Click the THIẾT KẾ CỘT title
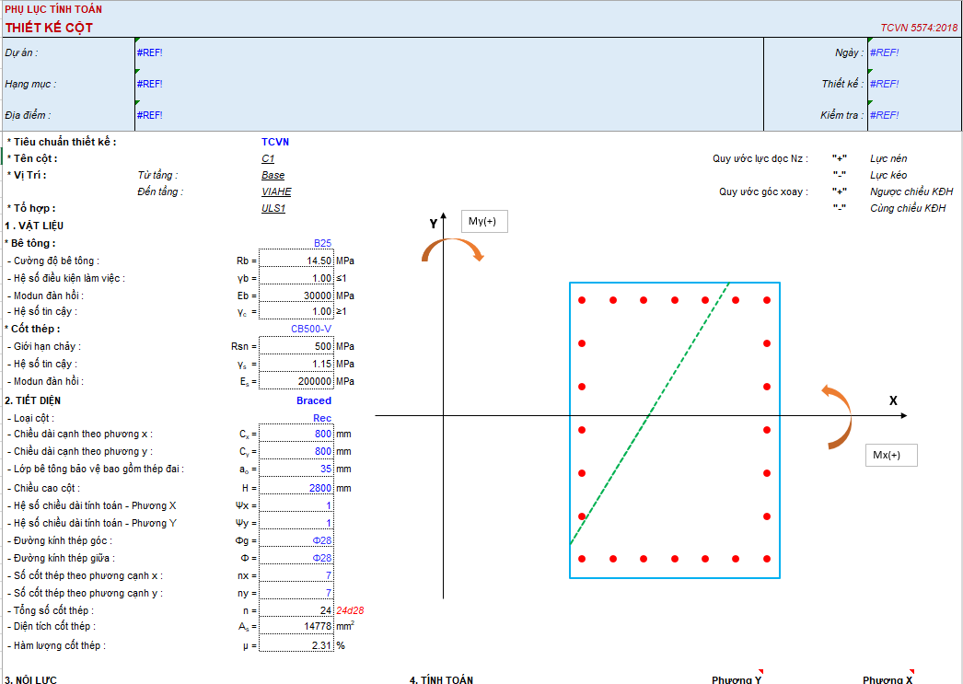 point(49,28)
